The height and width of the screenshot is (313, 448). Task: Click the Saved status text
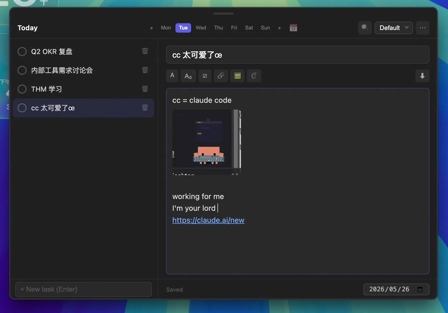(174, 290)
